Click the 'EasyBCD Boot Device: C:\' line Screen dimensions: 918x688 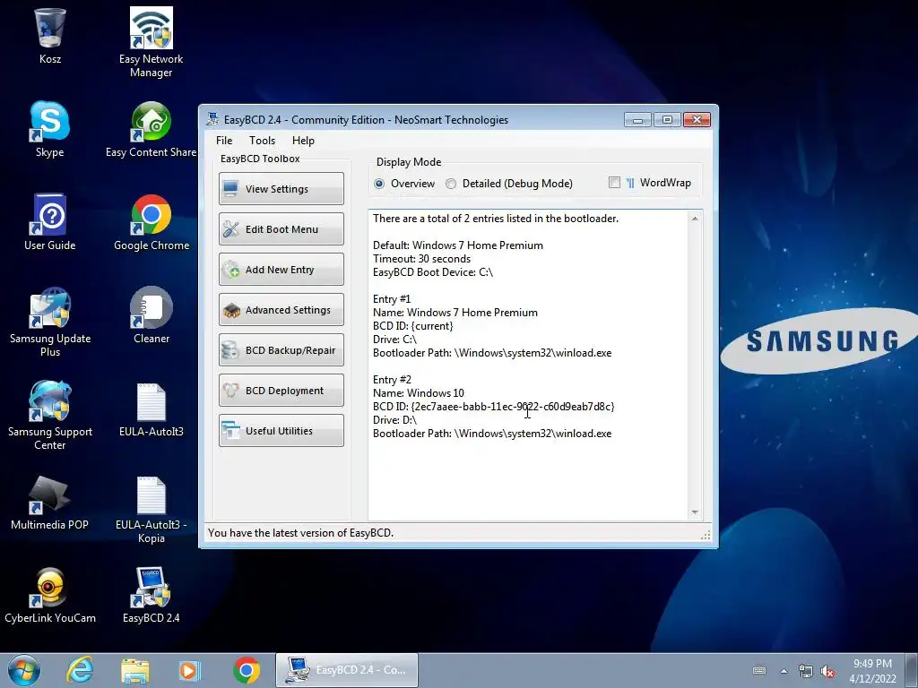(433, 272)
